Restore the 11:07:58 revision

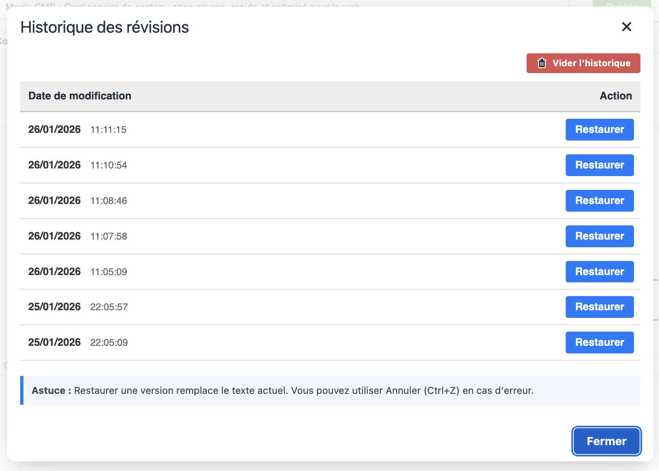pos(599,236)
